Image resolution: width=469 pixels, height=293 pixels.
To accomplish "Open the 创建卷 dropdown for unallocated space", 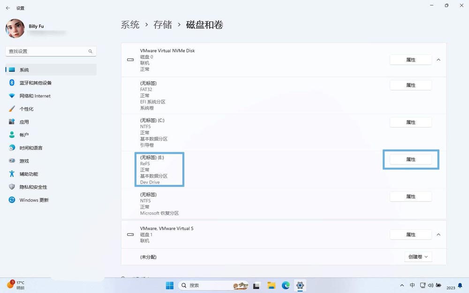I will pyautogui.click(x=417, y=256).
